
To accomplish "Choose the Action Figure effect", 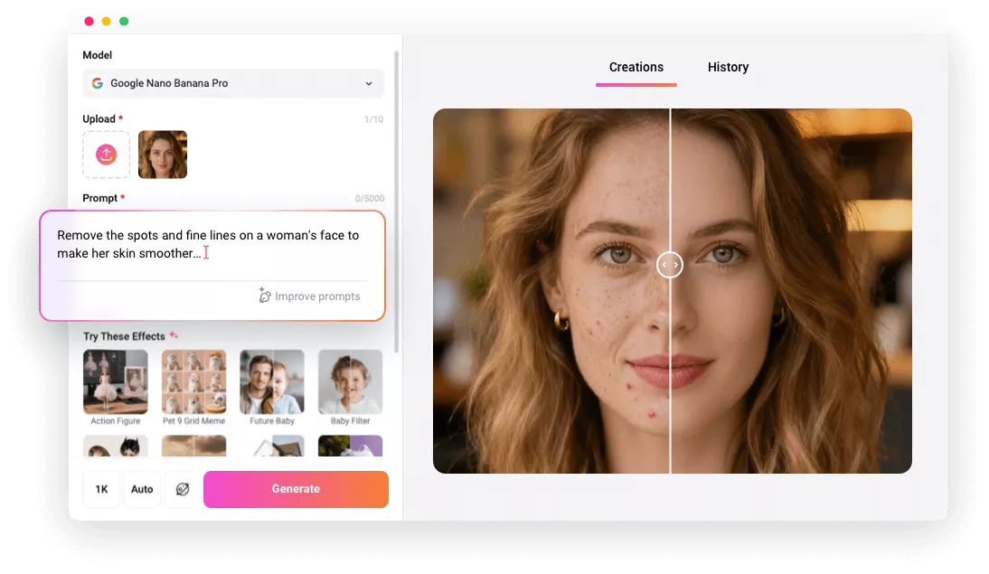I will coord(115,382).
